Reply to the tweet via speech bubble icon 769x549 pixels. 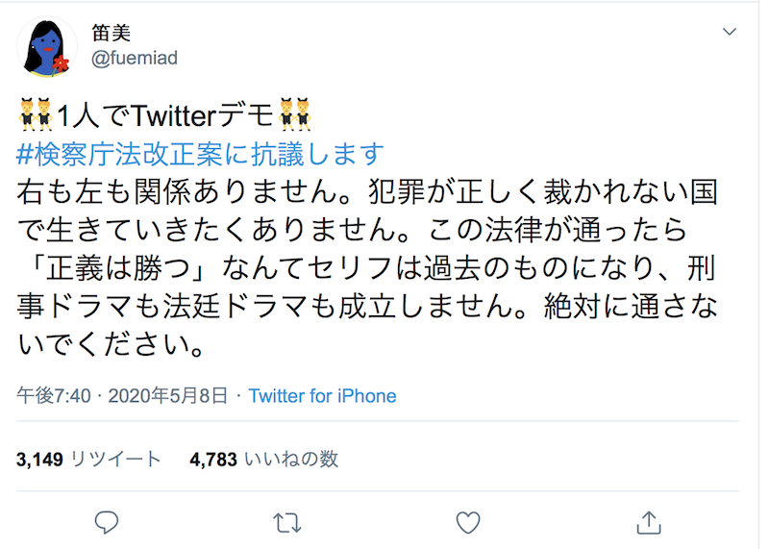(107, 522)
